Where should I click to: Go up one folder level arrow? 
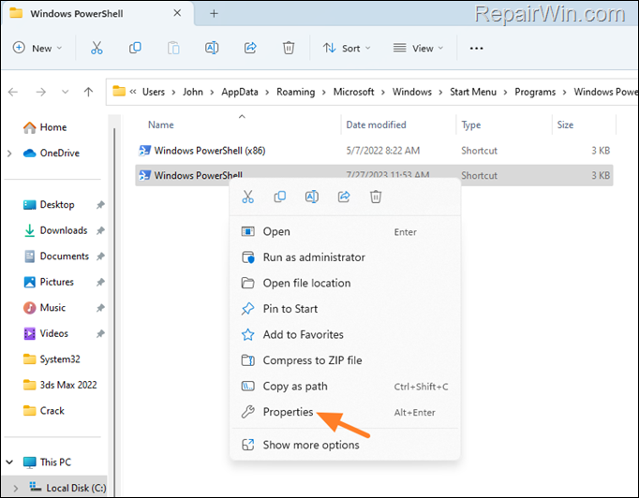coord(88,92)
